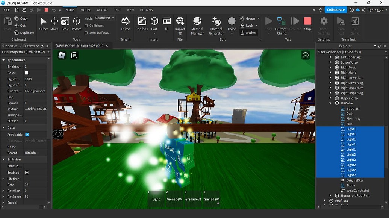
Task: Expand the Fireflies1 item in Explorer
Action: tap(325, 200)
